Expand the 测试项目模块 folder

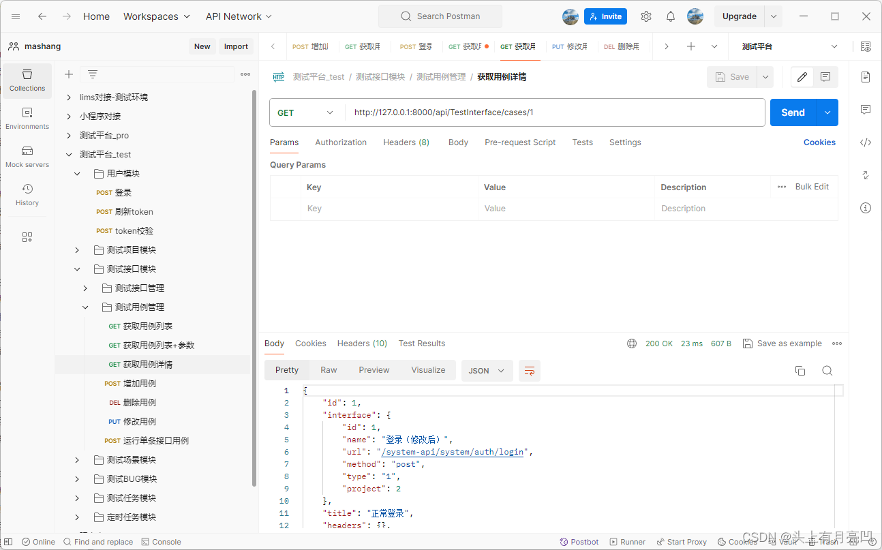(x=77, y=250)
